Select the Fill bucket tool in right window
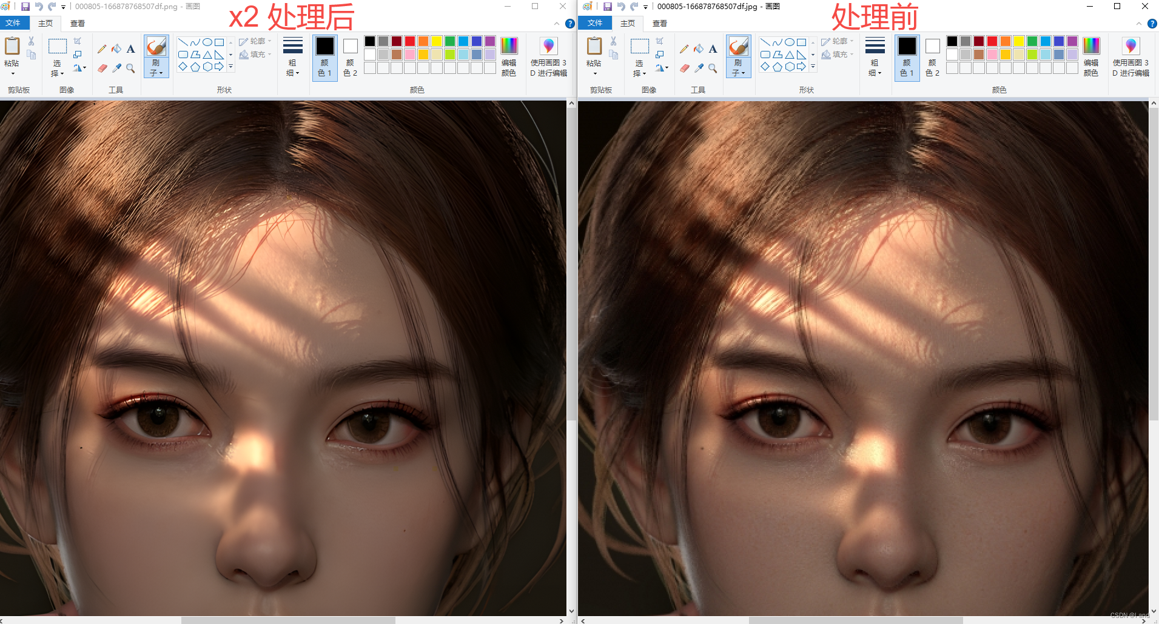 pyautogui.click(x=699, y=49)
